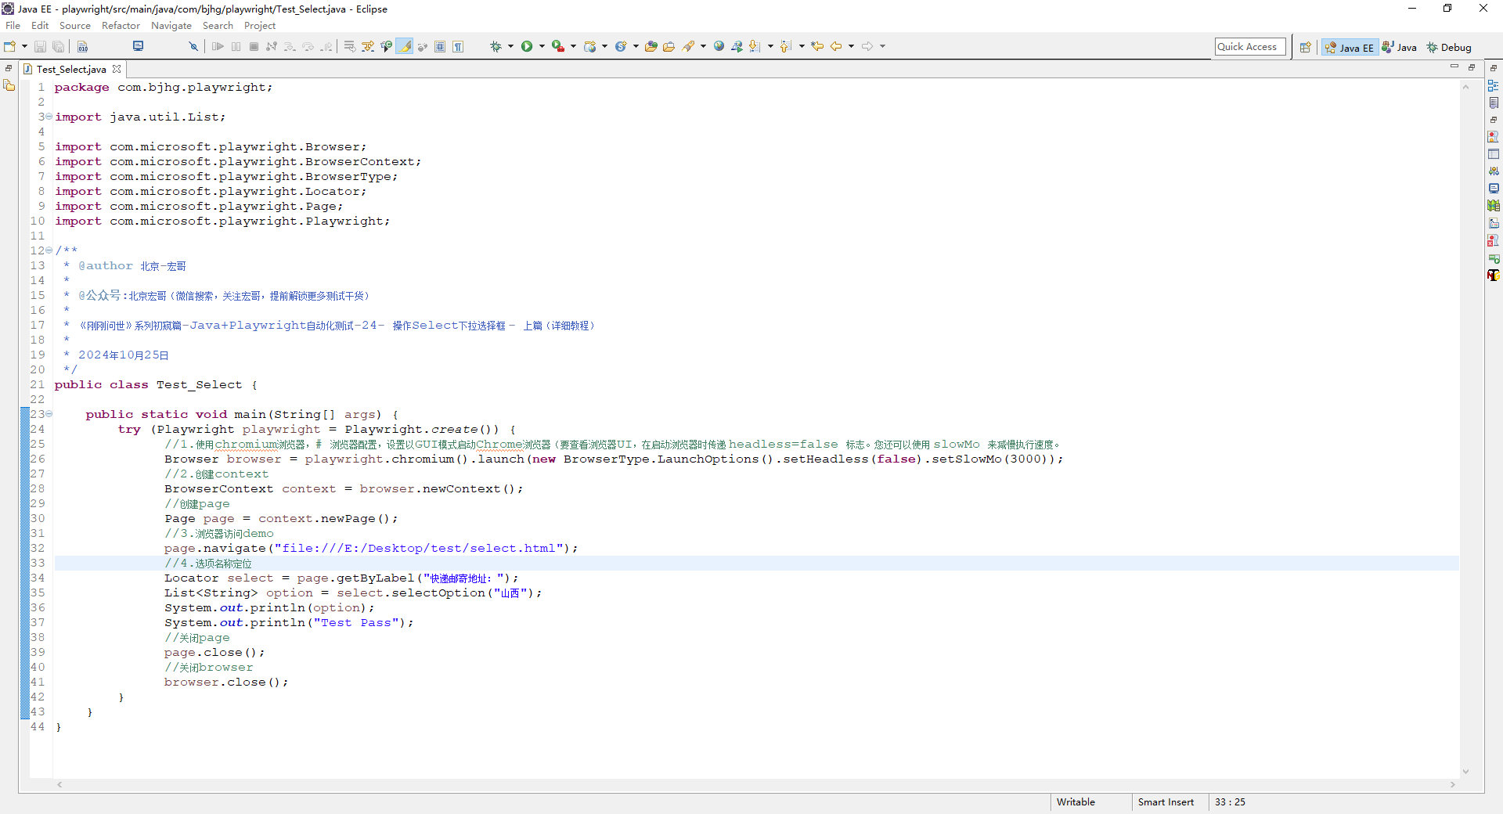Toggle Show Whitespace Characters paragraph button
1503x814 pixels.
(458, 47)
